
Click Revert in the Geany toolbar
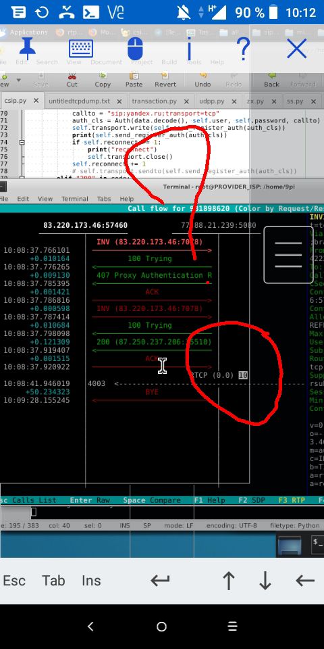[x=165, y=80]
